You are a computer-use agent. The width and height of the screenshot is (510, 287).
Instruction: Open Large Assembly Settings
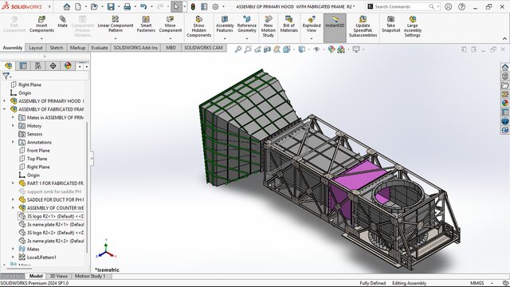[x=413, y=26]
